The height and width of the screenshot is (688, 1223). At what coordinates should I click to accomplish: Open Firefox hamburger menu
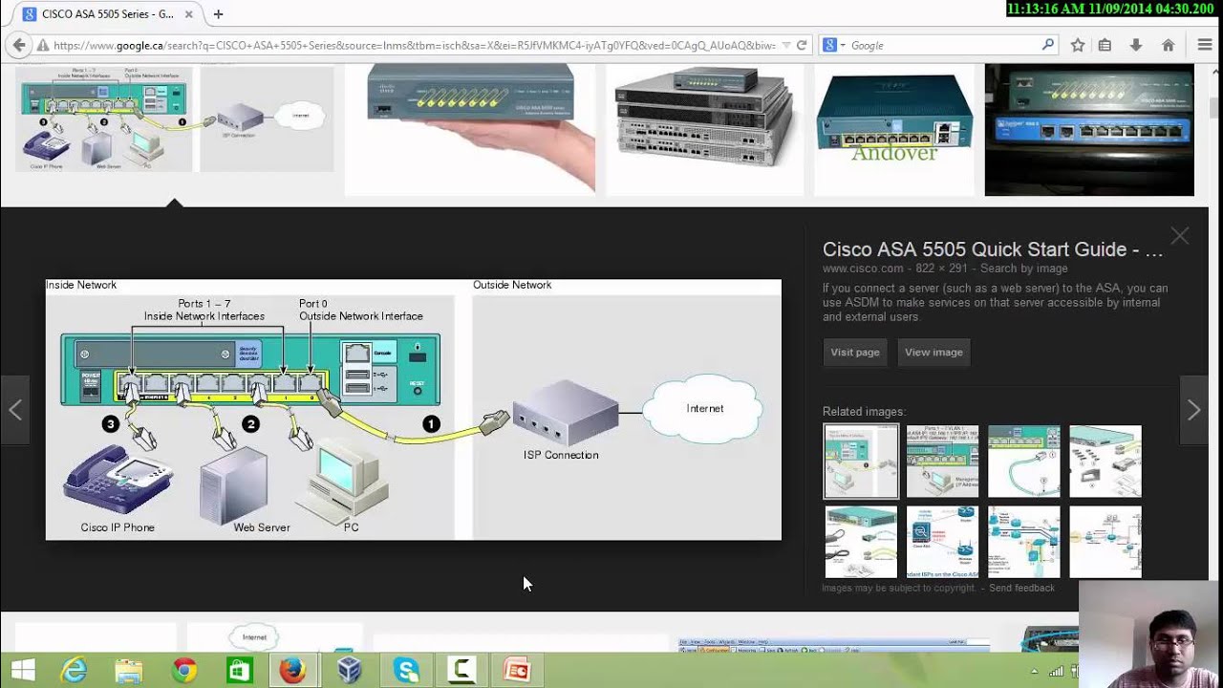[1205, 45]
